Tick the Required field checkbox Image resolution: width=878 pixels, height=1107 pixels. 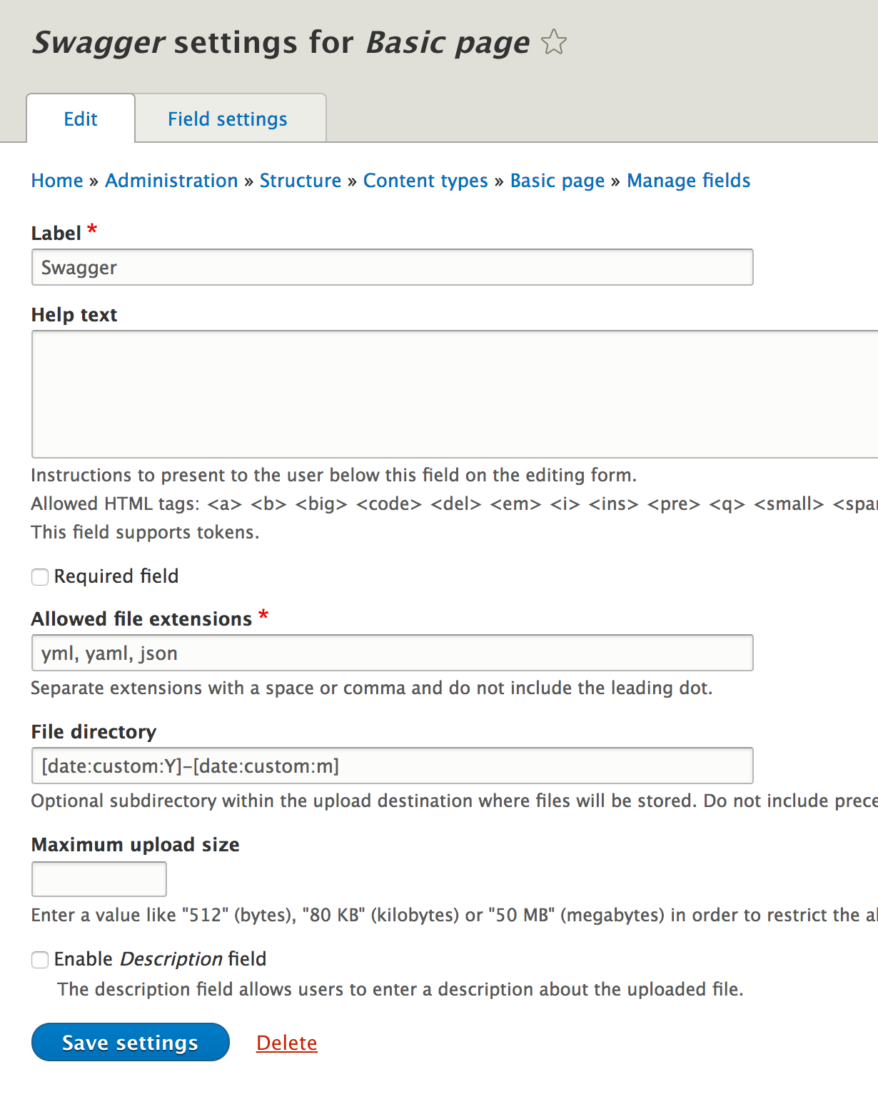[40, 576]
